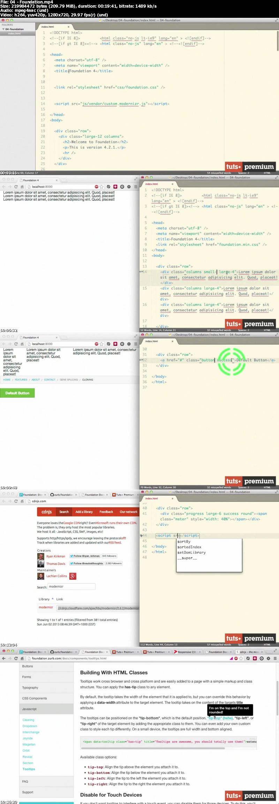The height and width of the screenshot is (804, 279).
Task: Switch to cdnjs tab in the tooltips browser
Action: click(249, 652)
